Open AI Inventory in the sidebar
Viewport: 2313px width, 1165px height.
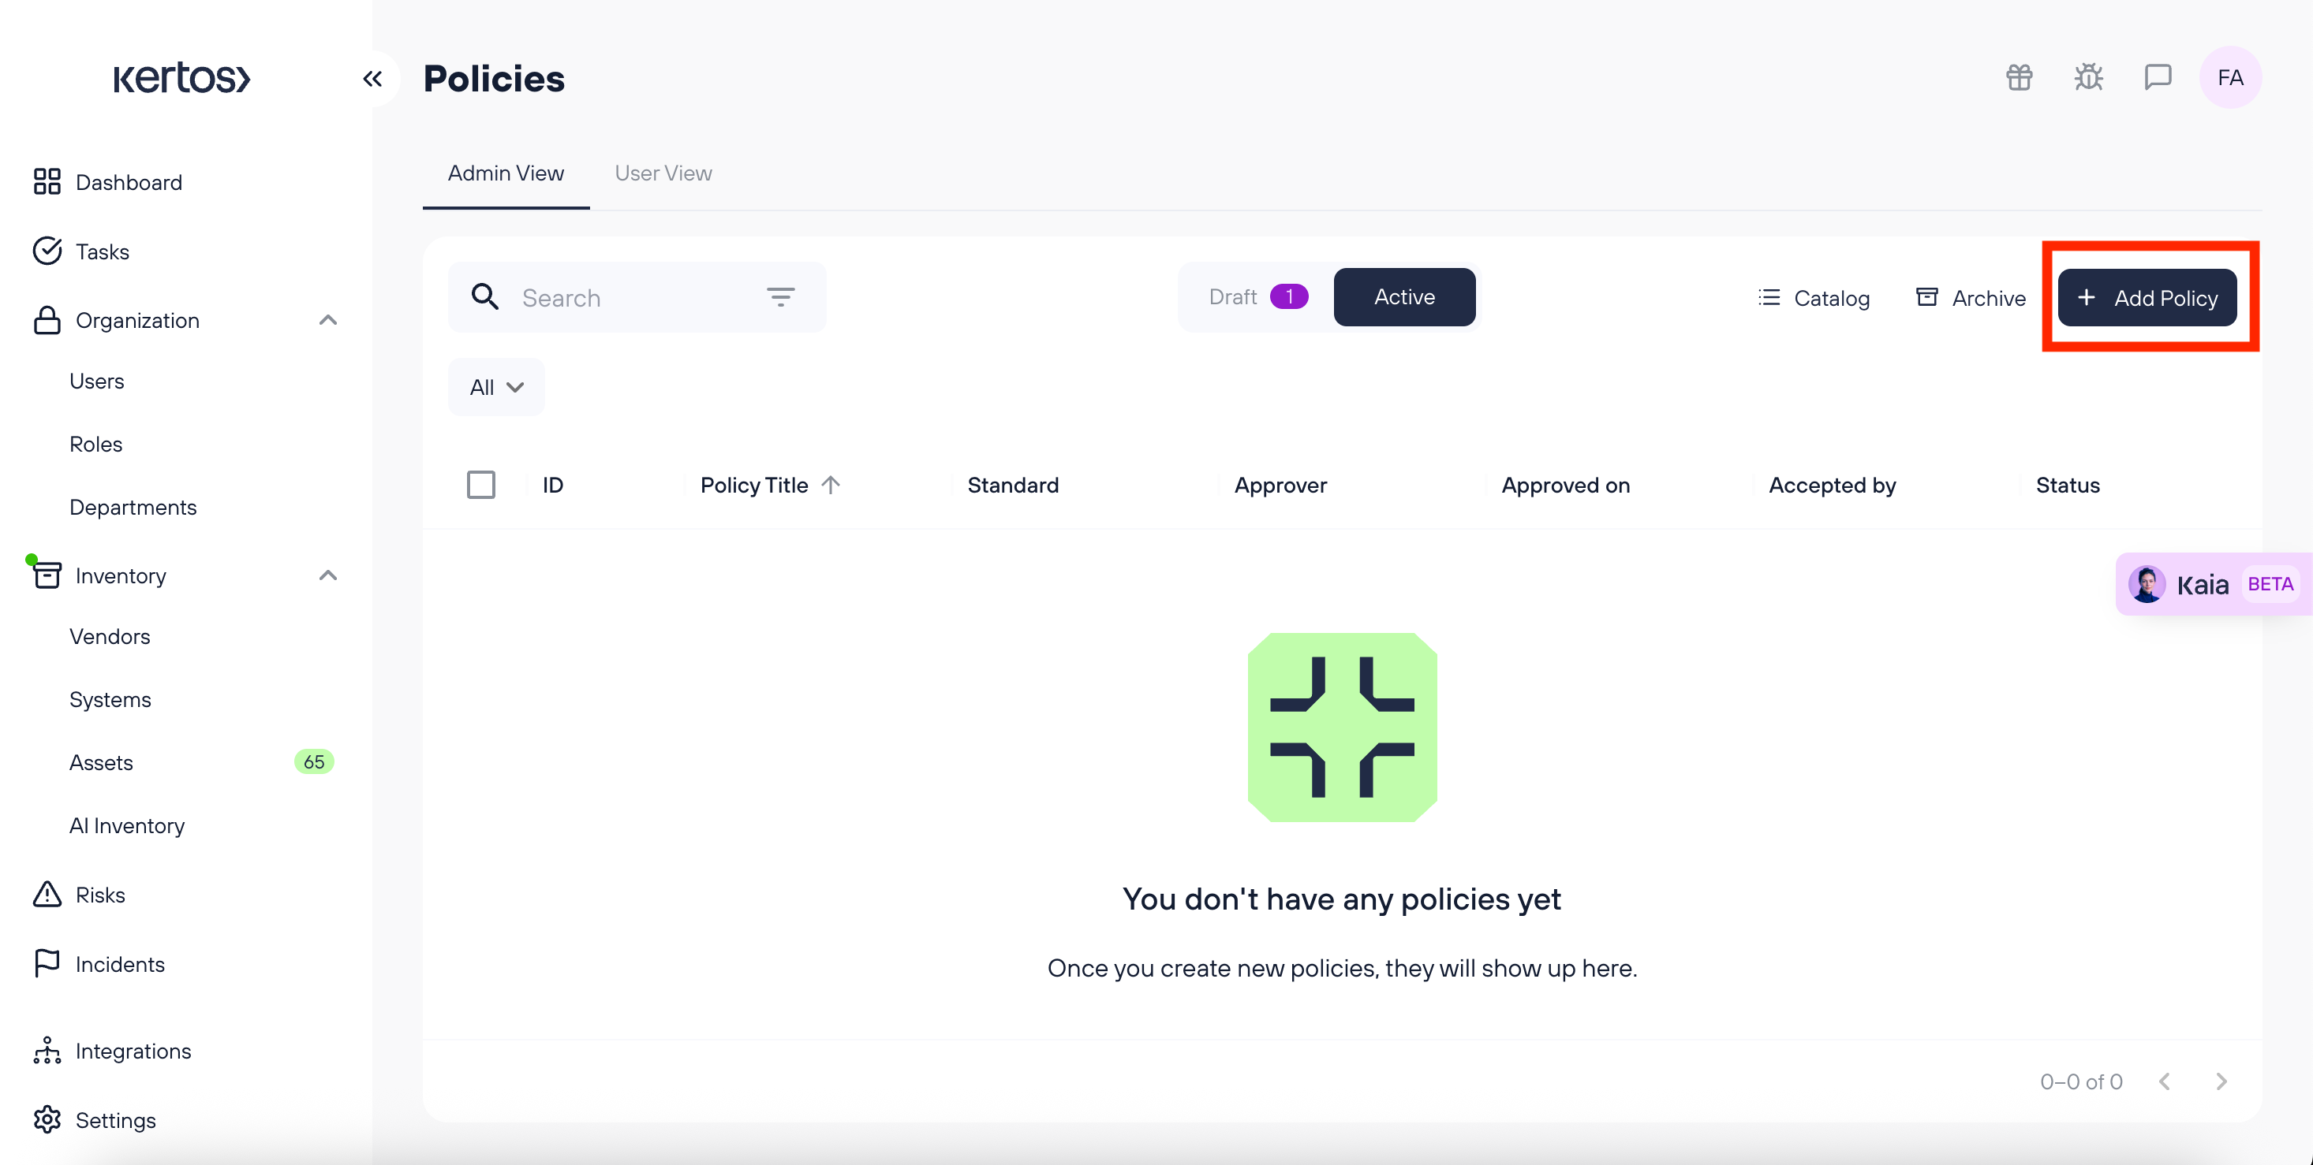(x=126, y=825)
